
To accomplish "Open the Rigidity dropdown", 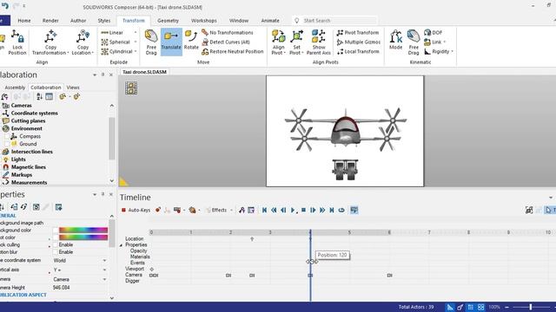I will click(x=452, y=52).
